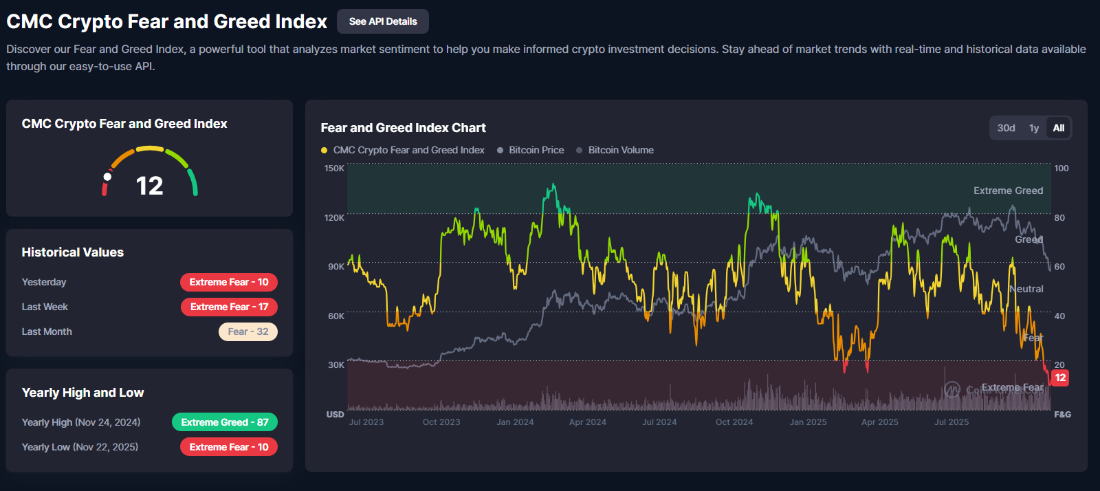Image resolution: width=1100 pixels, height=491 pixels.
Task: Select the 1y time range tab
Action: 1034,128
